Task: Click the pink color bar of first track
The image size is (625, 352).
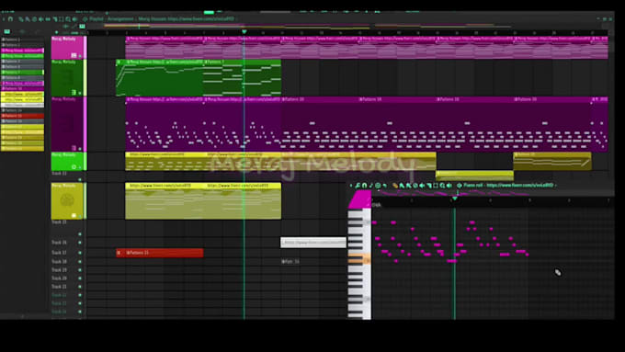Action: coord(85,48)
